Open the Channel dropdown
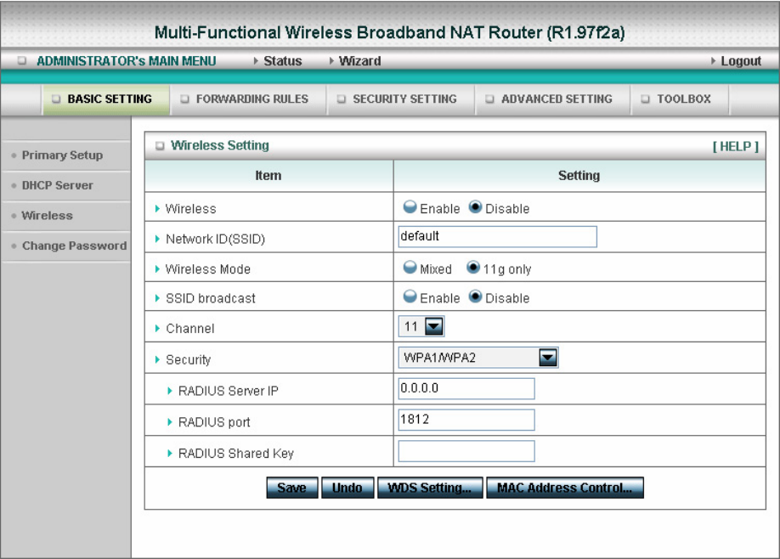Image resolution: width=780 pixels, height=559 pixels. coord(421,327)
